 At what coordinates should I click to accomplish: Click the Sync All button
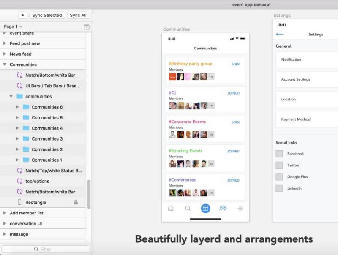78,15
